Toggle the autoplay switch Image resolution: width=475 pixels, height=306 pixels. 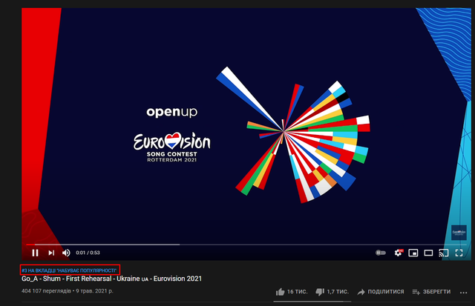pos(381,253)
